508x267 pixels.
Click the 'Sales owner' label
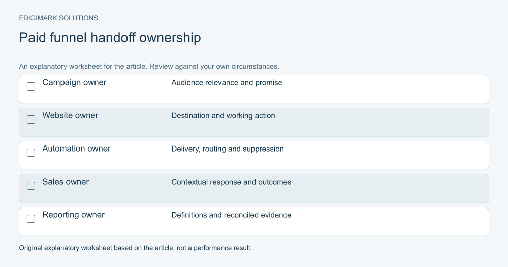[66, 182]
